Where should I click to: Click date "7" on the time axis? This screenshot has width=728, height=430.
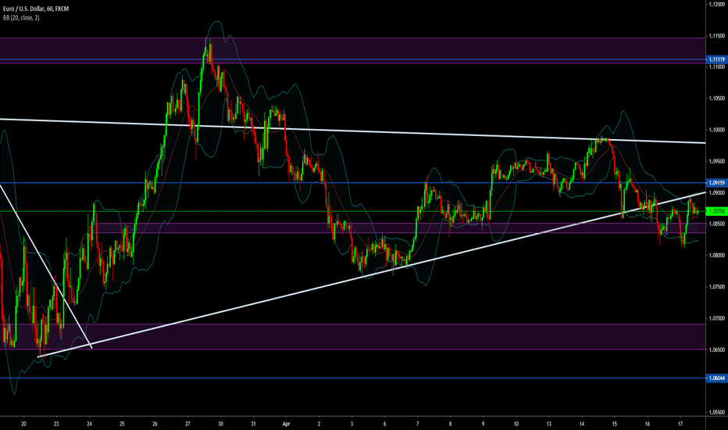coord(417,424)
